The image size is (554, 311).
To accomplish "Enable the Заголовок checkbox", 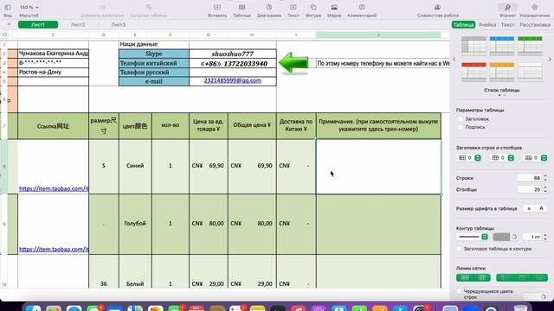I will click(x=460, y=119).
